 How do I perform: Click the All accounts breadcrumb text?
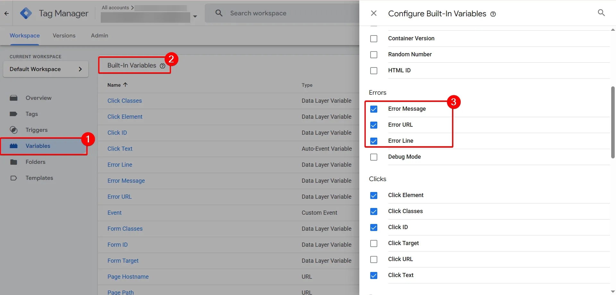(115, 7)
